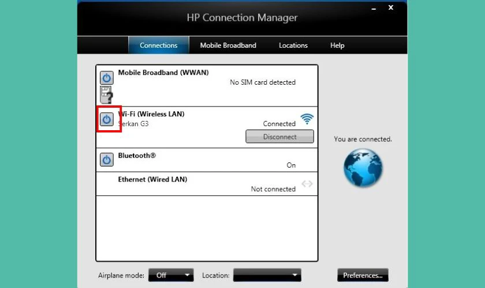Open the Help tab
This screenshot has height=288, width=485.
[x=337, y=45]
